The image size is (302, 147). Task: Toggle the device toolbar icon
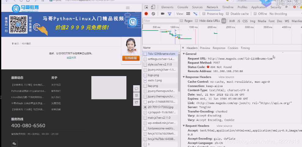[153, 7]
